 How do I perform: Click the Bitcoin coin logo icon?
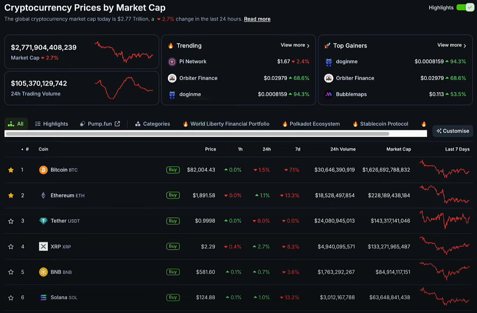43,170
